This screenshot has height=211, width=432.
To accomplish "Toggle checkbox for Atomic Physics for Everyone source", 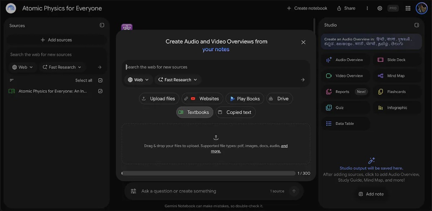I will (x=100, y=91).
